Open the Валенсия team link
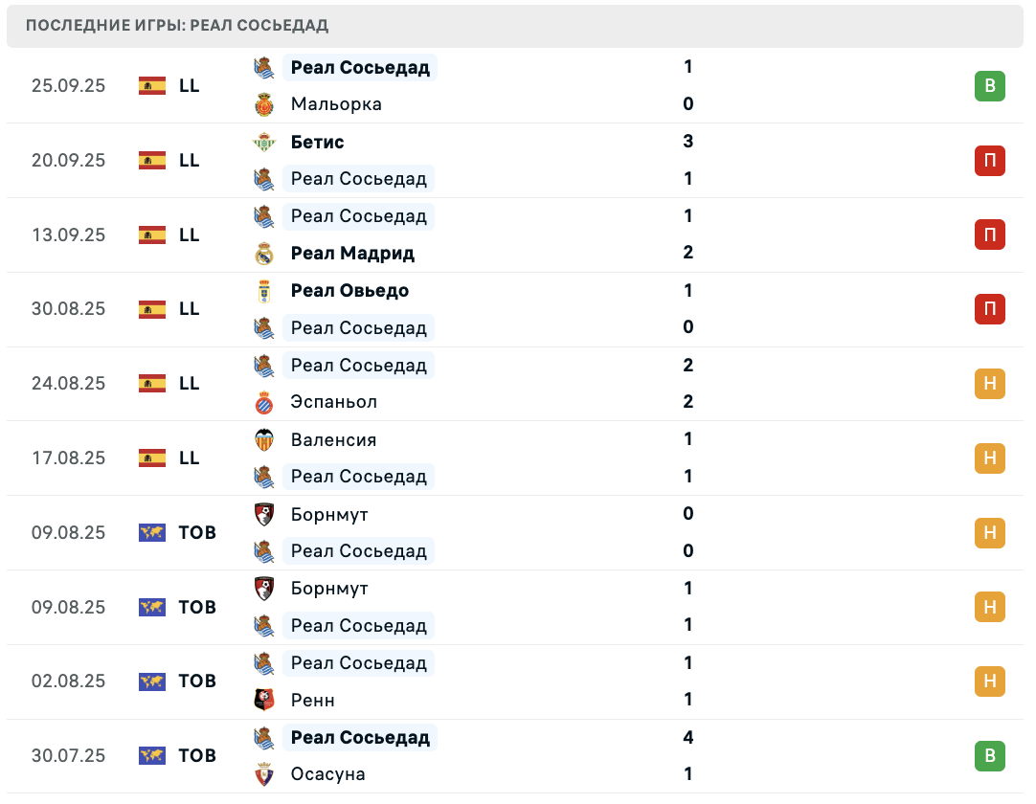 tap(333, 440)
